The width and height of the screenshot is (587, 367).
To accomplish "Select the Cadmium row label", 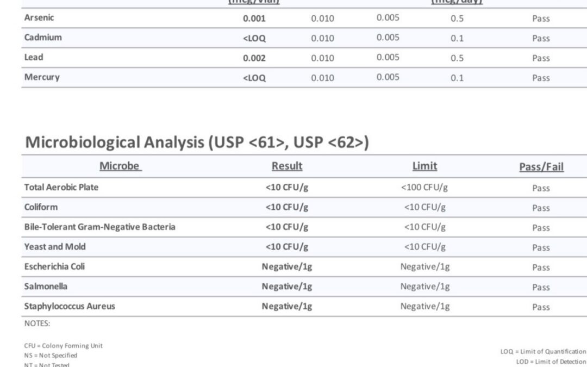I will 43,38.
